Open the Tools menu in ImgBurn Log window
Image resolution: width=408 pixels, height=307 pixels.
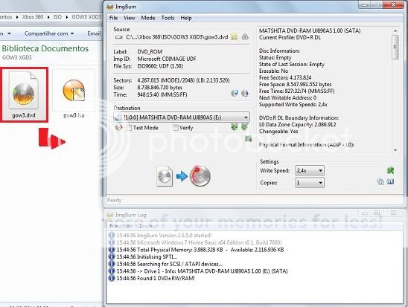(145, 226)
